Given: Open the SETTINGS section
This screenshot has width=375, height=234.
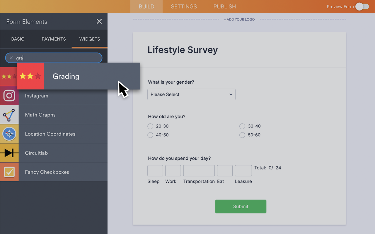Looking at the screenshot, I should 184,6.
